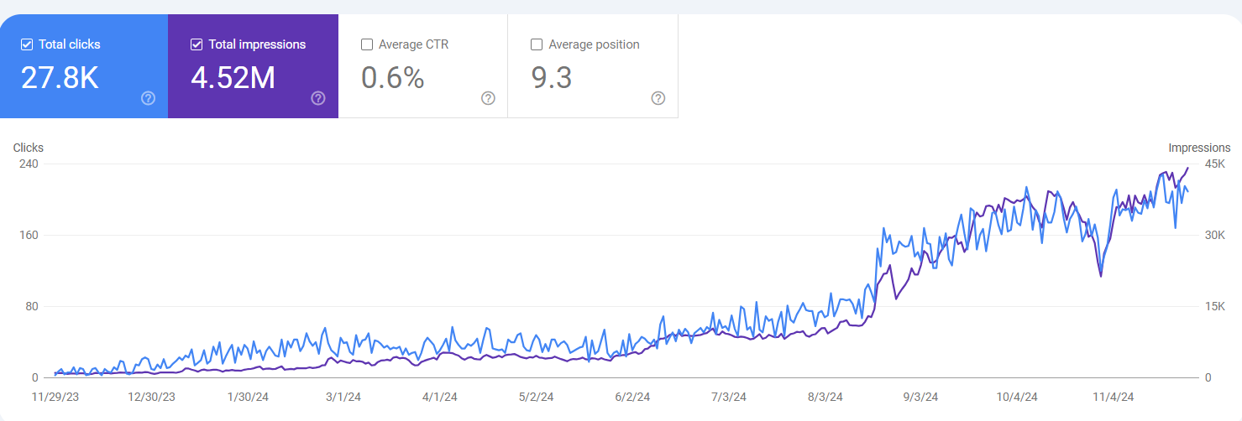Click the Average CTR help question mark
This screenshot has width=1242, height=421.
point(488,98)
